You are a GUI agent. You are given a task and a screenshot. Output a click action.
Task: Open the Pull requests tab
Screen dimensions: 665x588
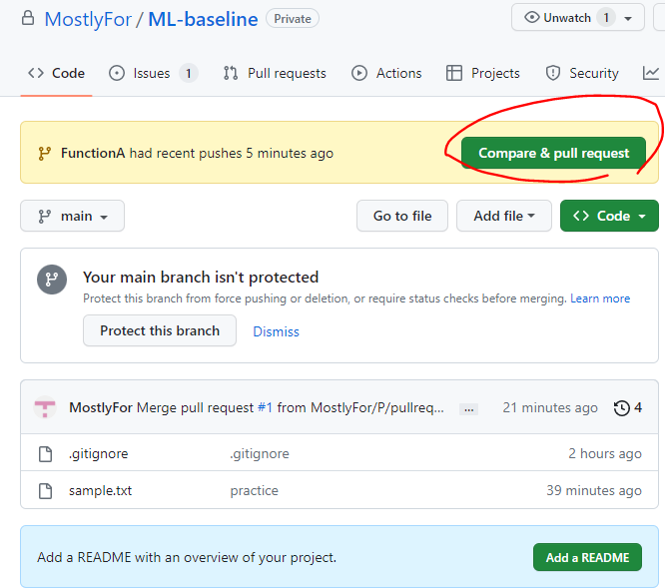[x=275, y=73]
